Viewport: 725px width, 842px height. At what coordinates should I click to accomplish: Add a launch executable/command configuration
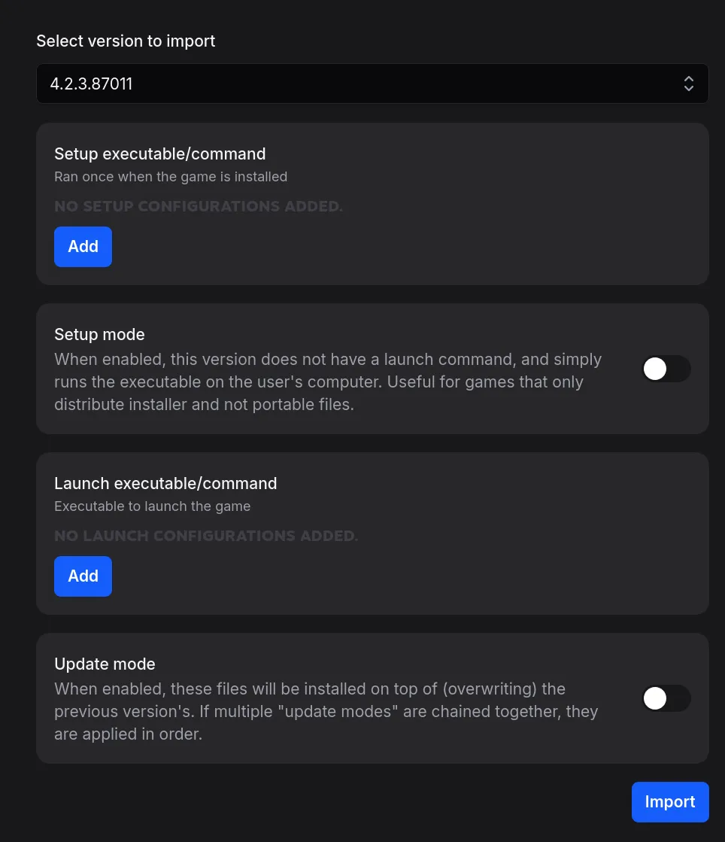[83, 576]
